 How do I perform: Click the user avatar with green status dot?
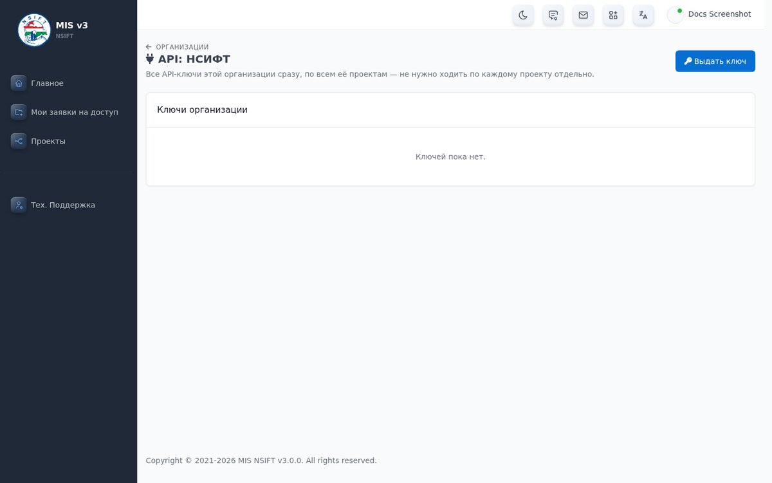click(x=675, y=15)
